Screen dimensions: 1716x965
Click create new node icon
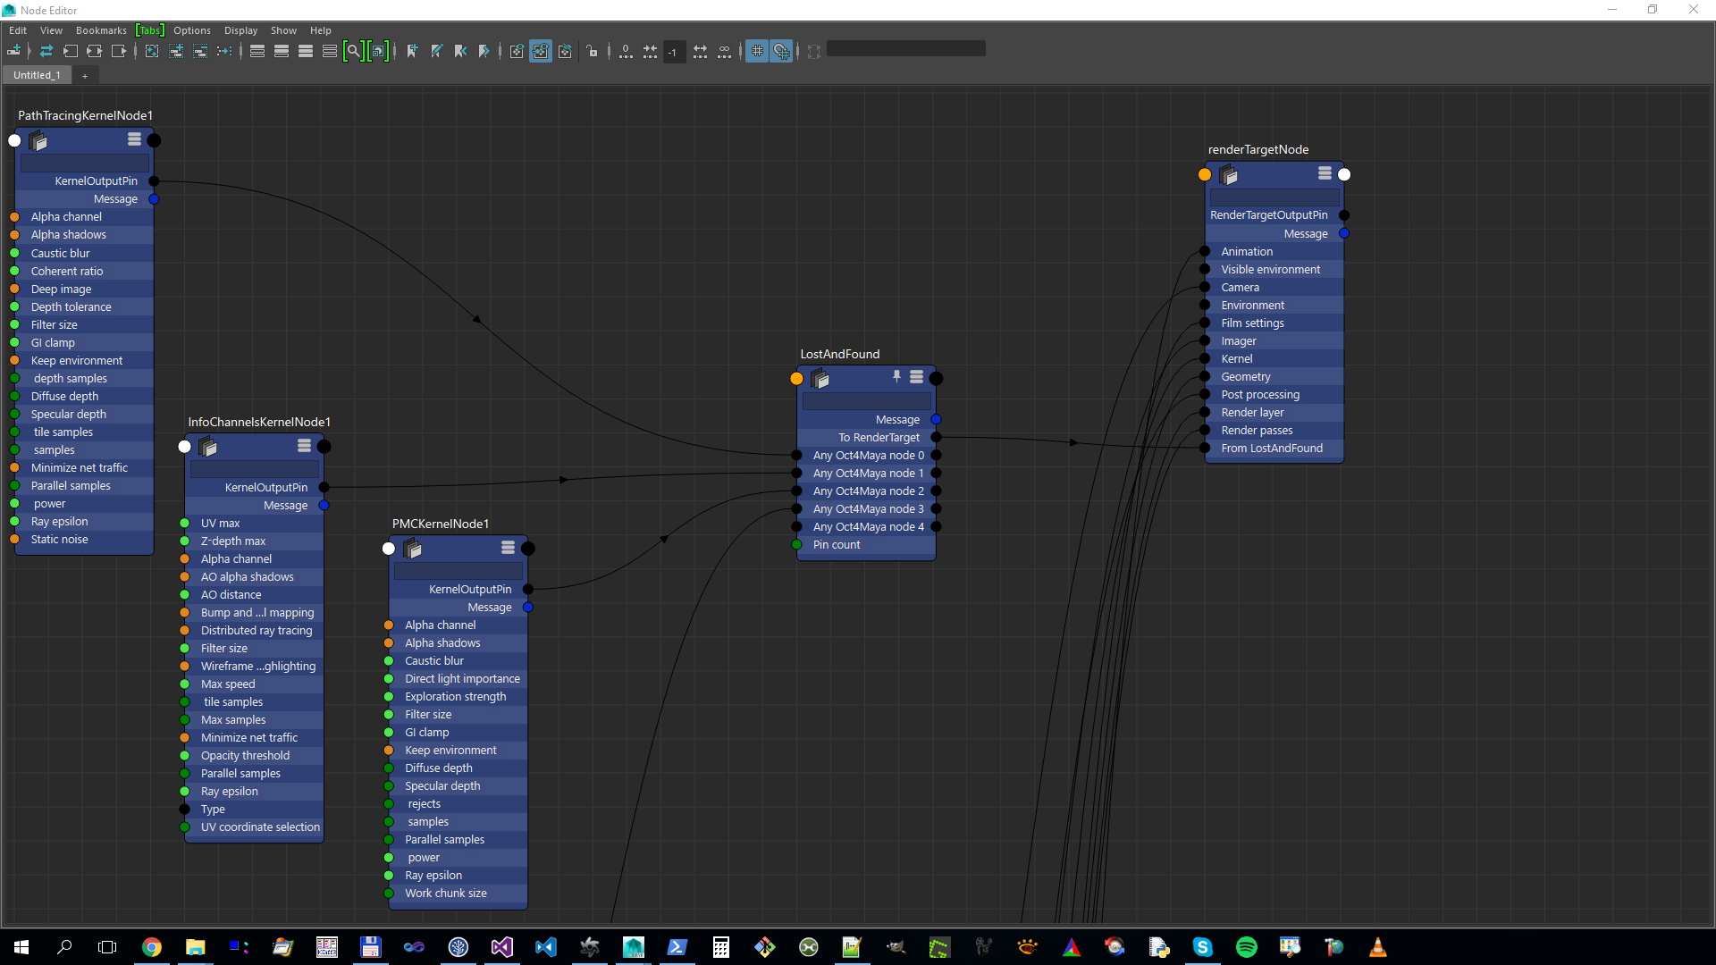click(14, 51)
